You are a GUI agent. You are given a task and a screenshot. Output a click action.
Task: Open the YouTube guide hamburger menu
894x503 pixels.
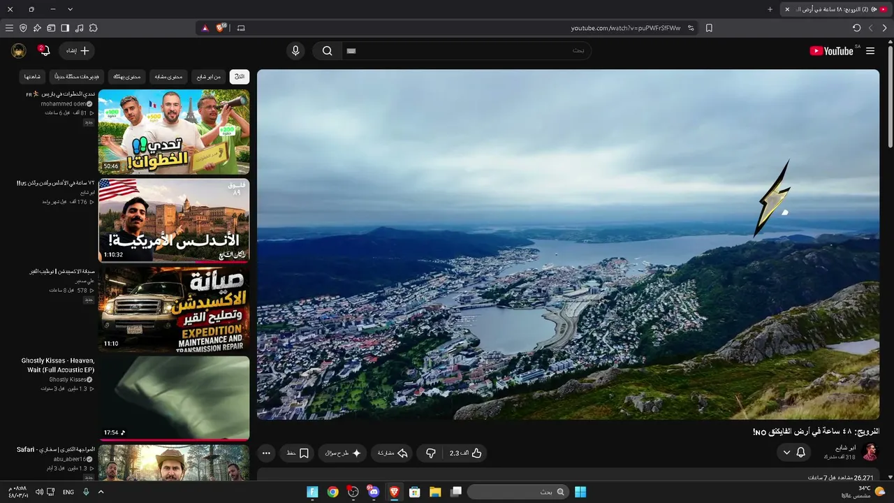click(870, 51)
